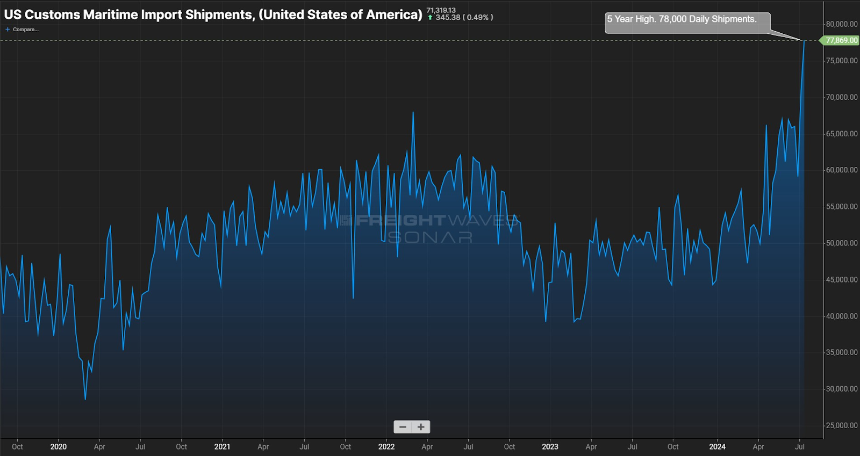Click the 60,000.00 y-axis label

coord(842,170)
